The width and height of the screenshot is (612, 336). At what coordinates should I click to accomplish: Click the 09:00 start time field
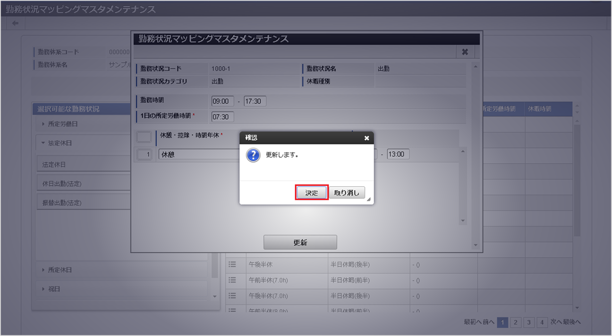[223, 101]
